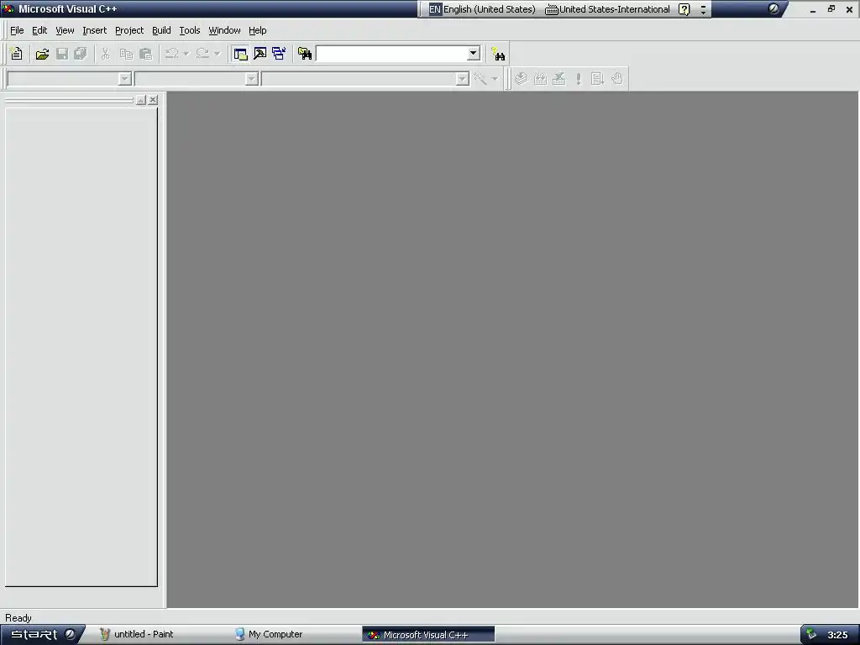Click the Copy icon in toolbar
860x645 pixels.
point(126,54)
